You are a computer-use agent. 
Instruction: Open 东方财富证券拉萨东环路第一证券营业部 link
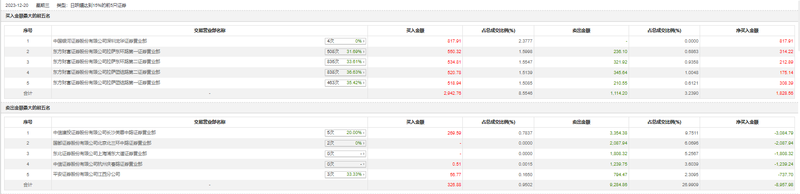[106, 52]
